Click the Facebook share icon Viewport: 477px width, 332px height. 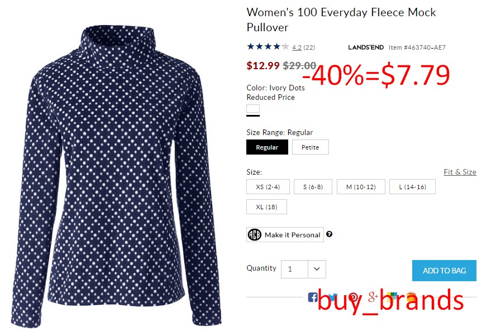coord(313,297)
